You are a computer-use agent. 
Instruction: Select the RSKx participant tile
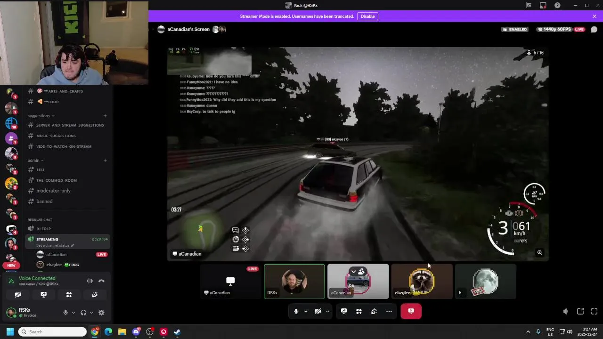[294, 282]
